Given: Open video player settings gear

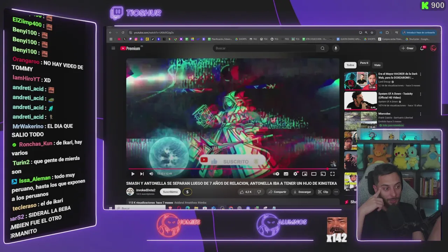Looking at the screenshot, I should (x=295, y=174).
